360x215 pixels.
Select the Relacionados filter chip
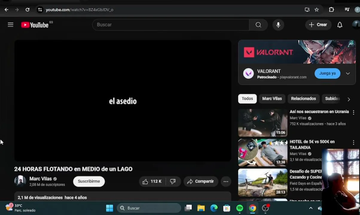click(x=303, y=99)
